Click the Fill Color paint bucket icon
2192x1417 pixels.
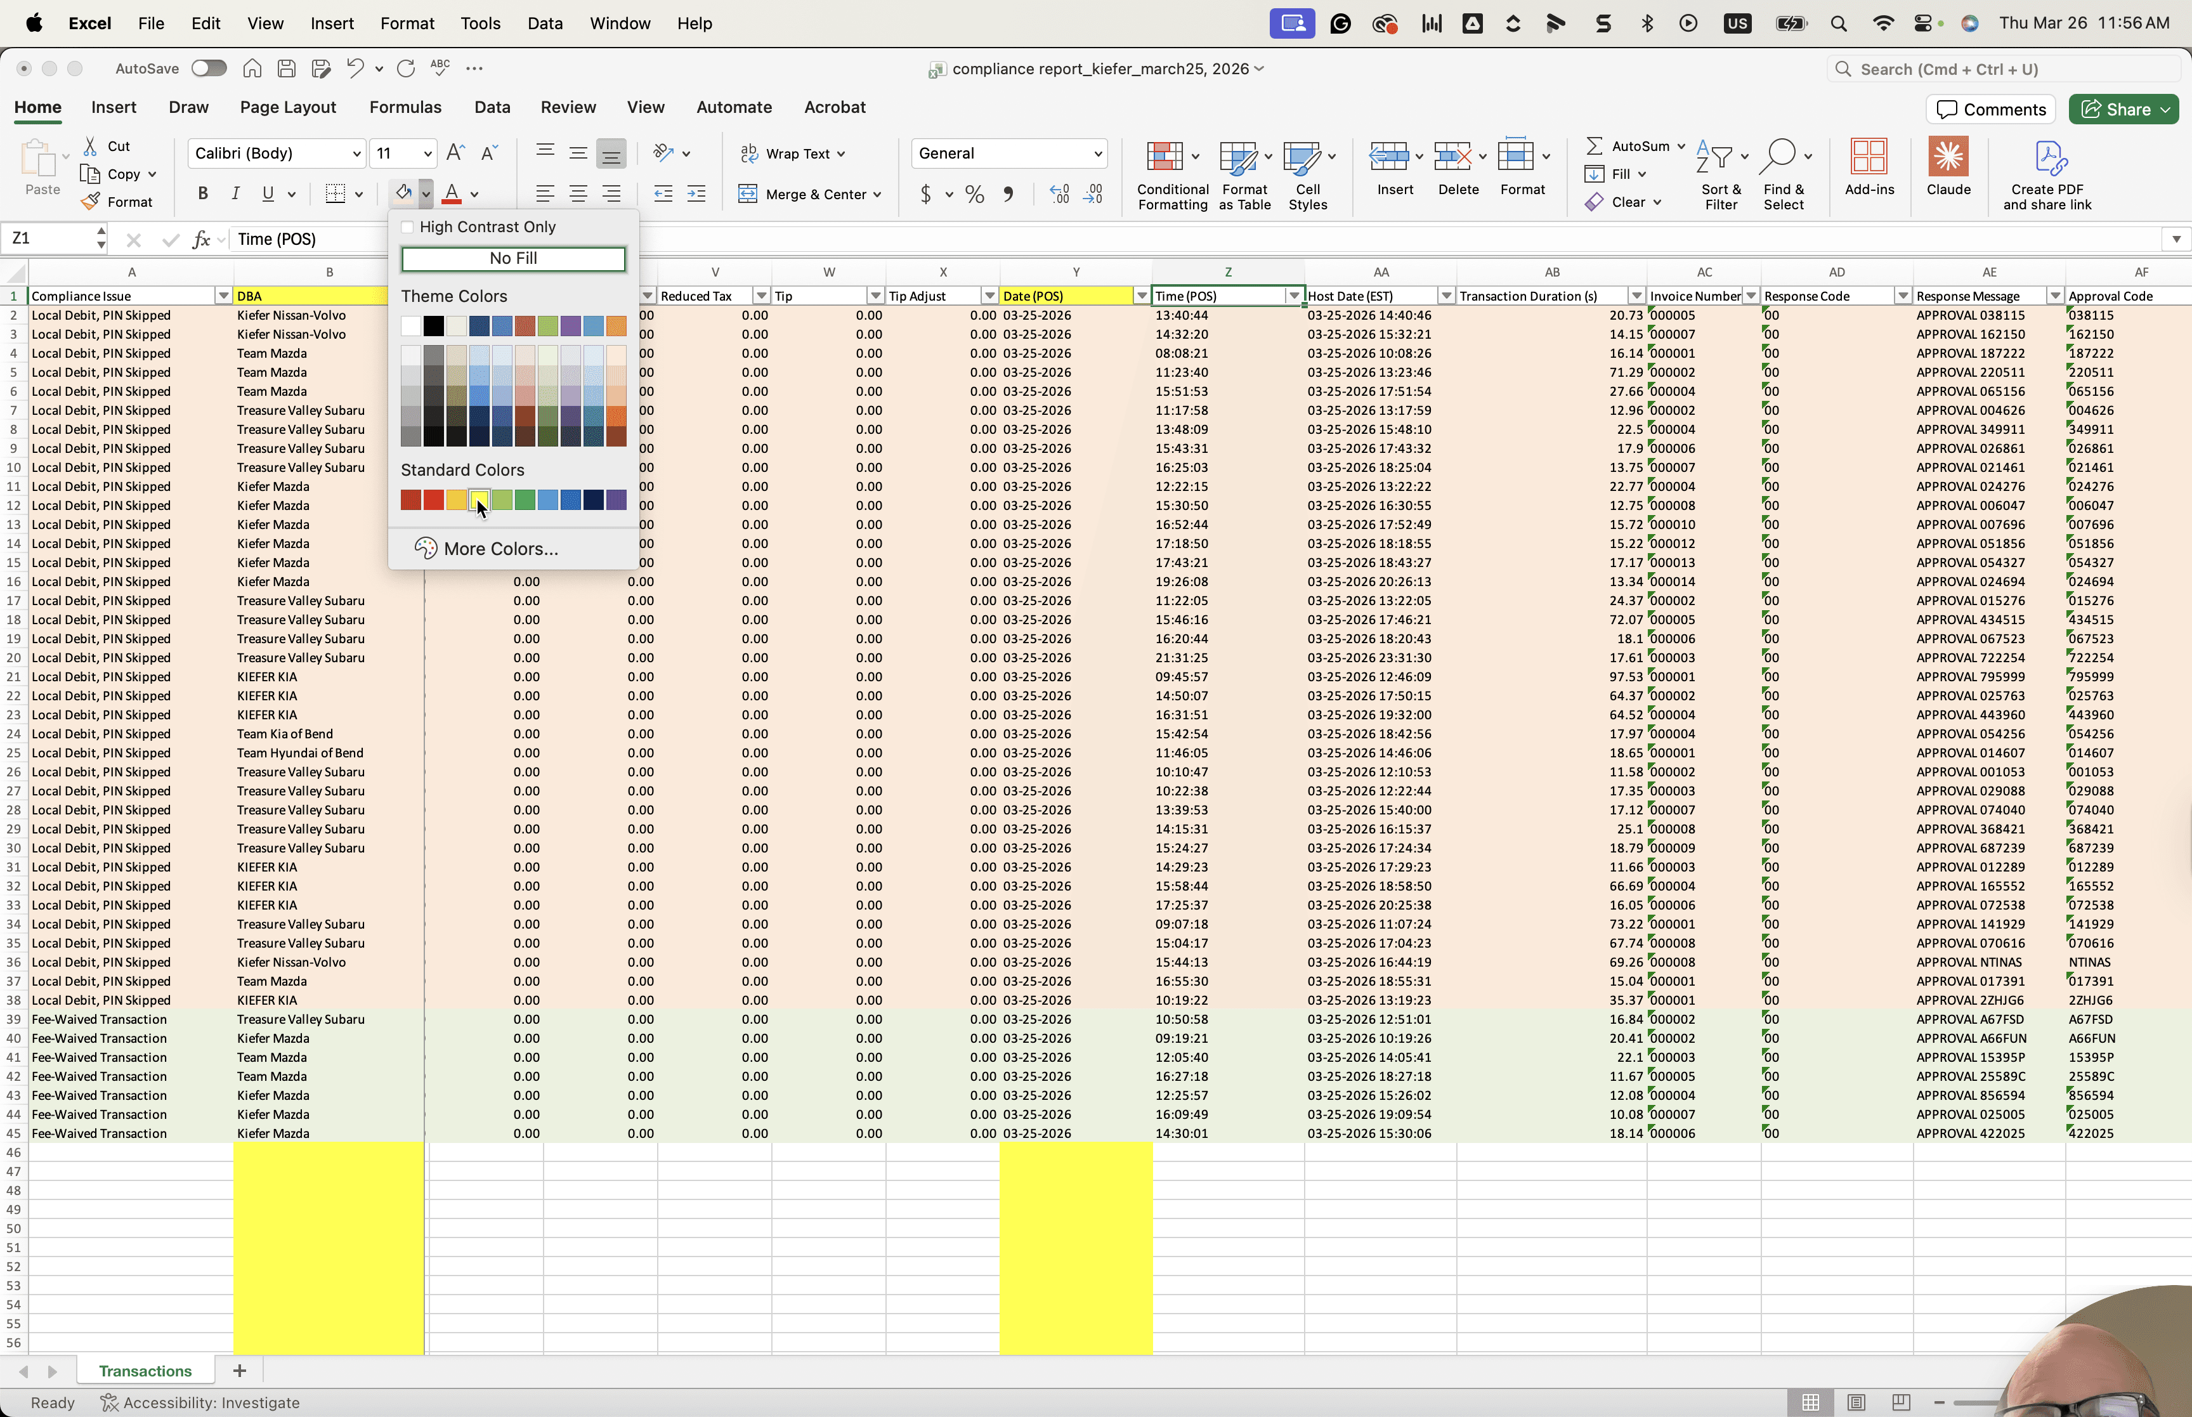[403, 193]
